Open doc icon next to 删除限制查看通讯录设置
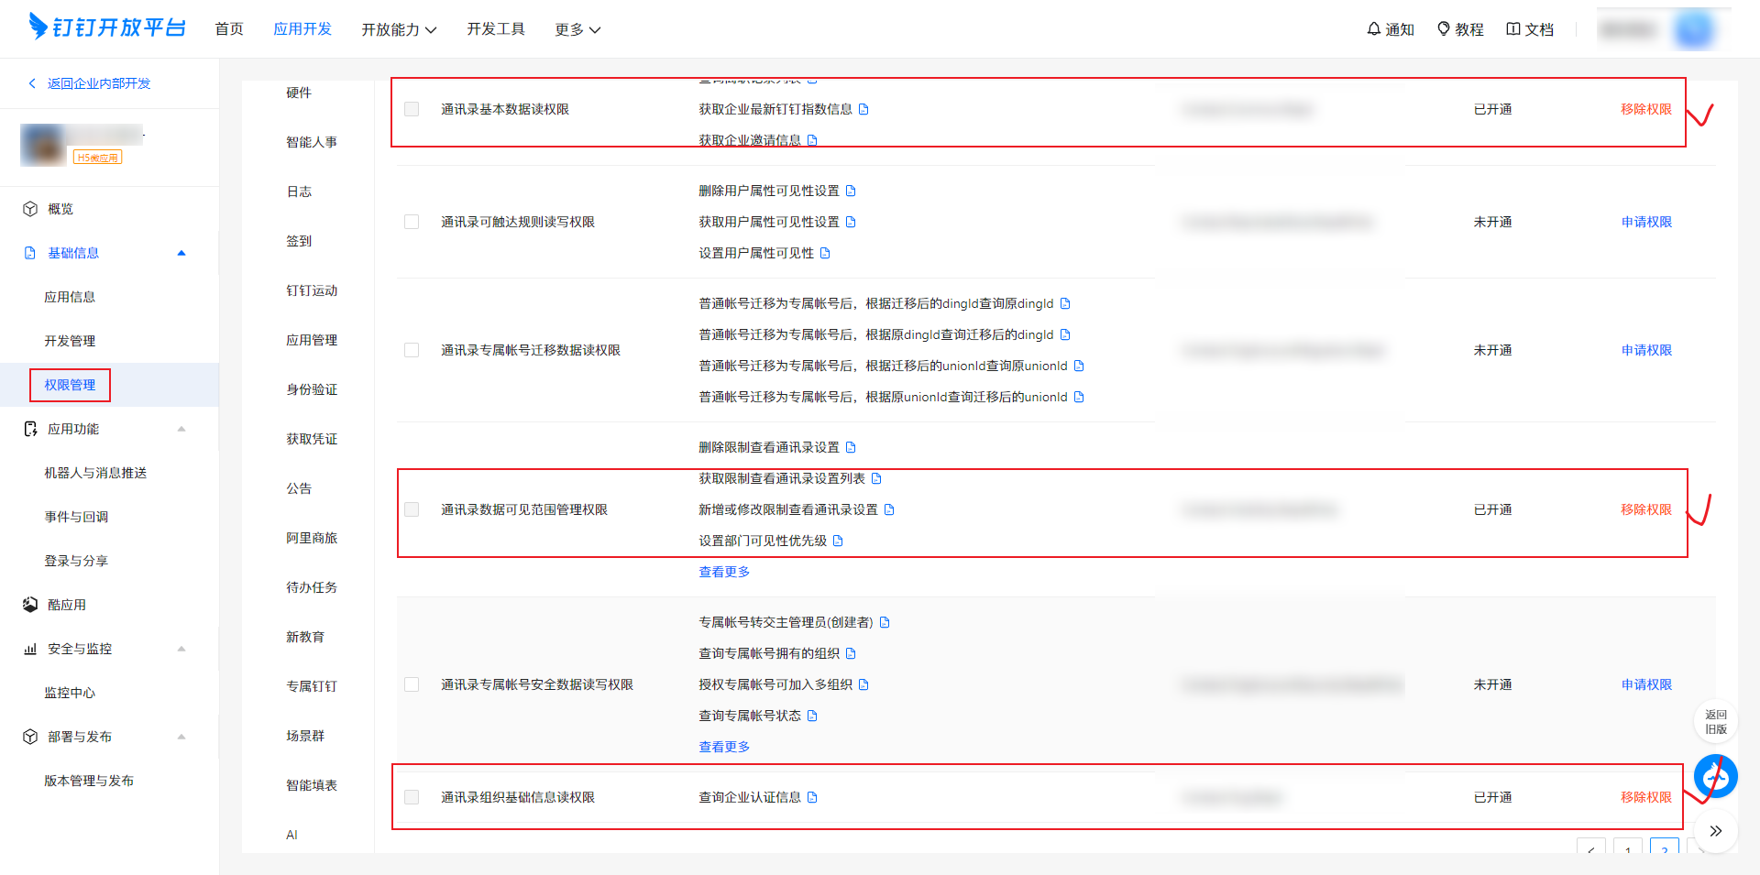1760x875 pixels. 851,447
